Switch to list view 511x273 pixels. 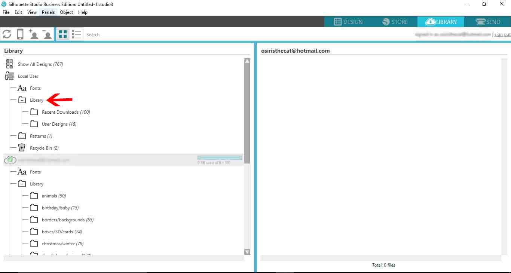(x=76, y=34)
